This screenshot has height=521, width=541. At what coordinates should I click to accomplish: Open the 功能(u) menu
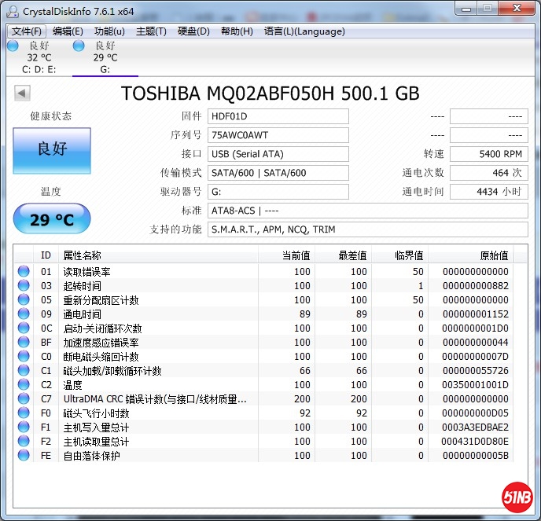click(109, 31)
